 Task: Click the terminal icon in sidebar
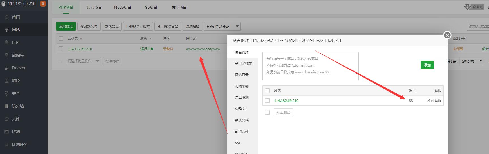pyautogui.click(x=7, y=132)
